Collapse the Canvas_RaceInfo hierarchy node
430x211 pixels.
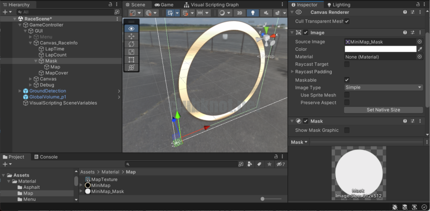pyautogui.click(x=31, y=43)
